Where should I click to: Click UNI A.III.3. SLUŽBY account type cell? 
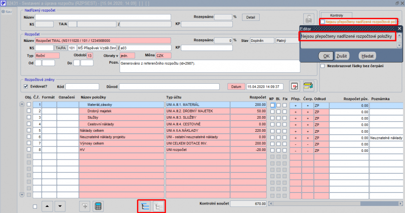click(197, 118)
